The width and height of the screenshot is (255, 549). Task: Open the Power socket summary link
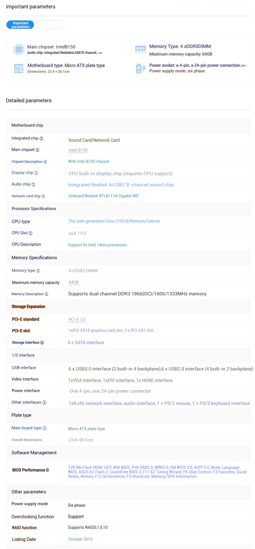click(197, 65)
